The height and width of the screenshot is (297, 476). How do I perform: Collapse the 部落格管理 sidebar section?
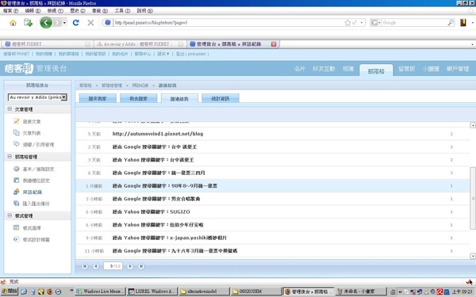click(10, 156)
